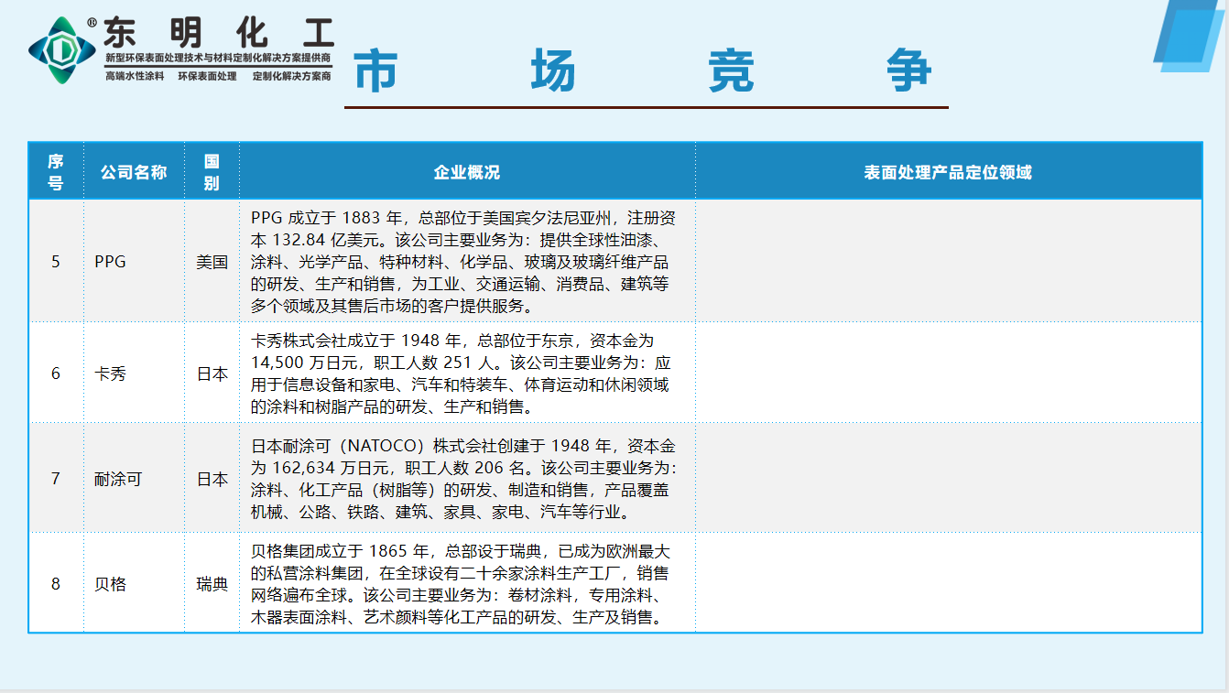The image size is (1229, 693).
Task: Click the 市场竞争 slide title
Action: coord(644,70)
